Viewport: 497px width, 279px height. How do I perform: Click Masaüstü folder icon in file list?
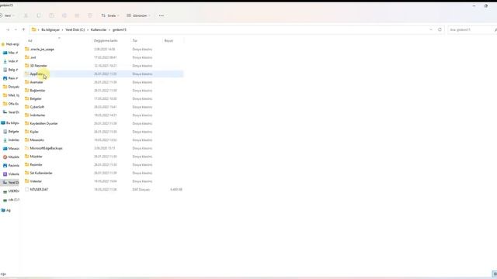coord(27,139)
